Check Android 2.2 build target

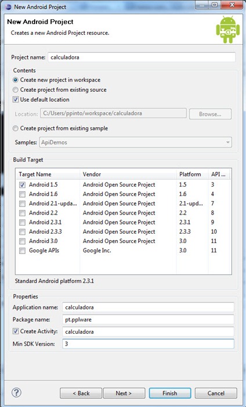[x=23, y=213]
